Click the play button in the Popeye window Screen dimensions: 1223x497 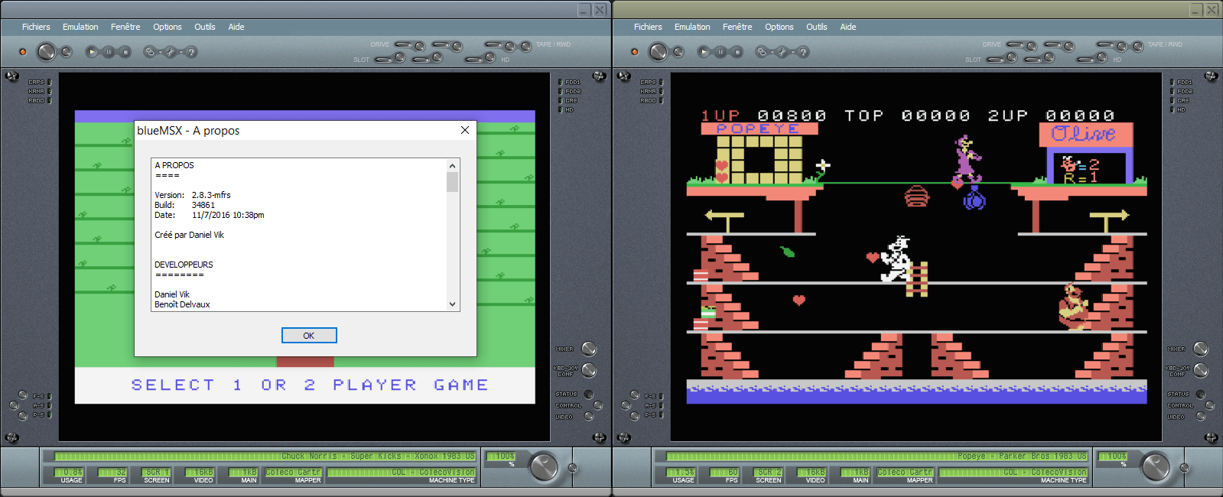pos(704,52)
